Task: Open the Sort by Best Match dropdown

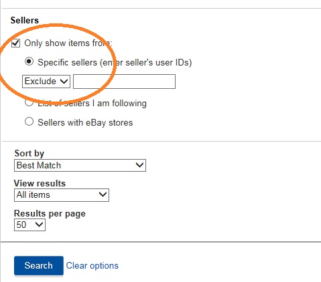Action: point(80,165)
